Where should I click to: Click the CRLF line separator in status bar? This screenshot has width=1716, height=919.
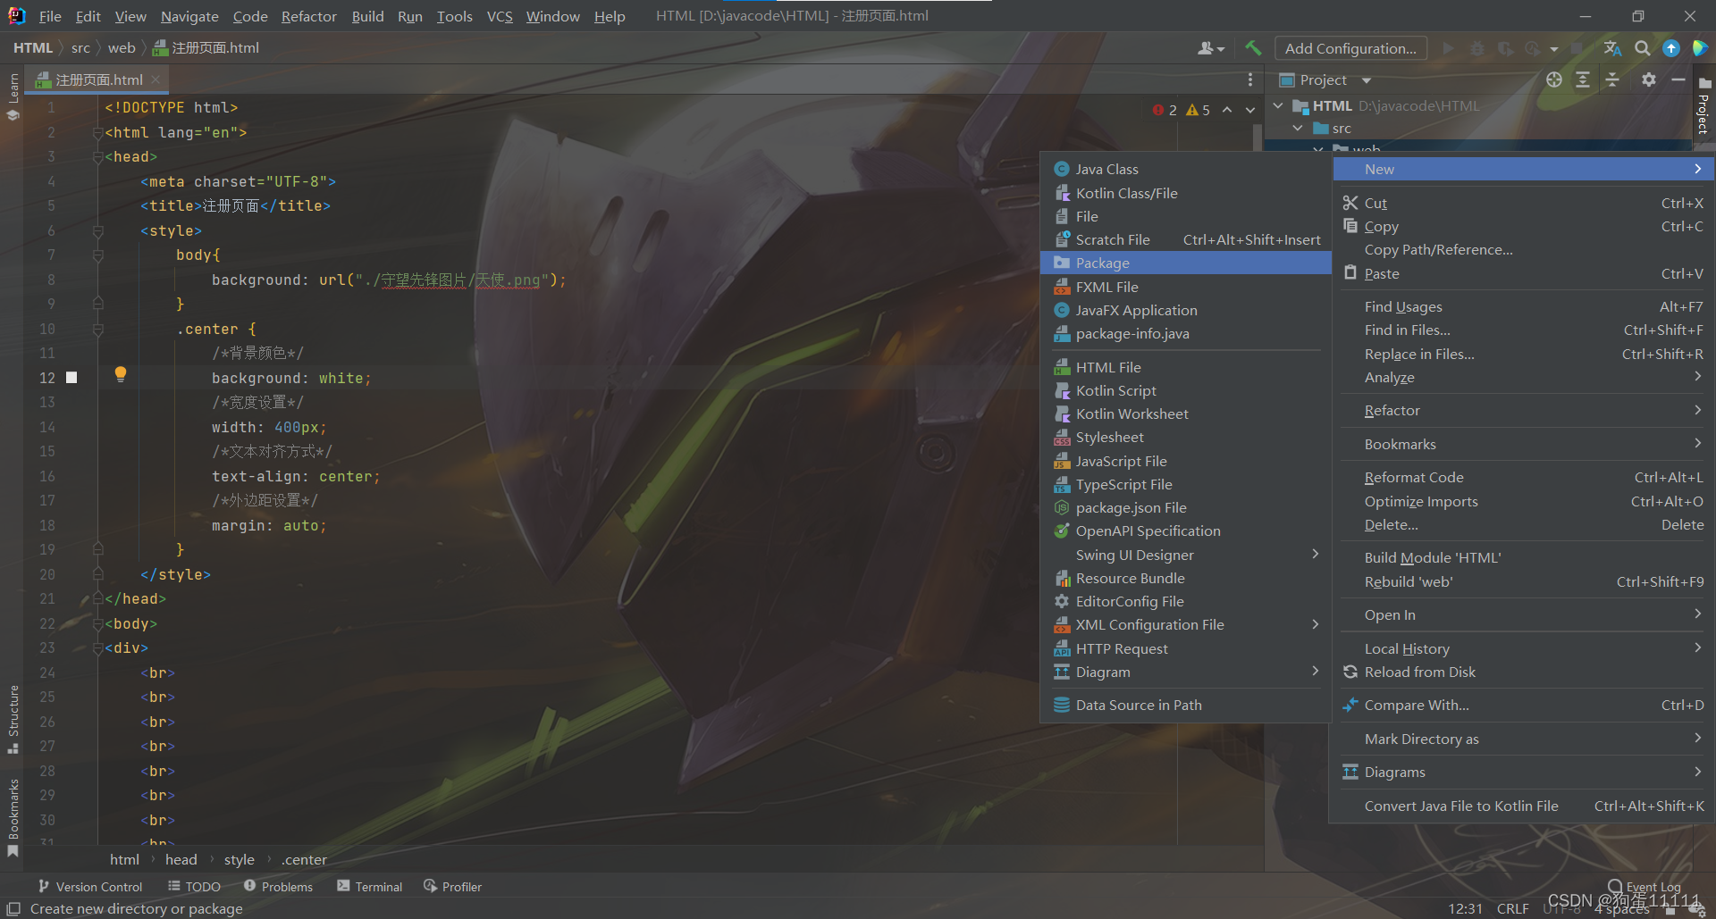1512,908
